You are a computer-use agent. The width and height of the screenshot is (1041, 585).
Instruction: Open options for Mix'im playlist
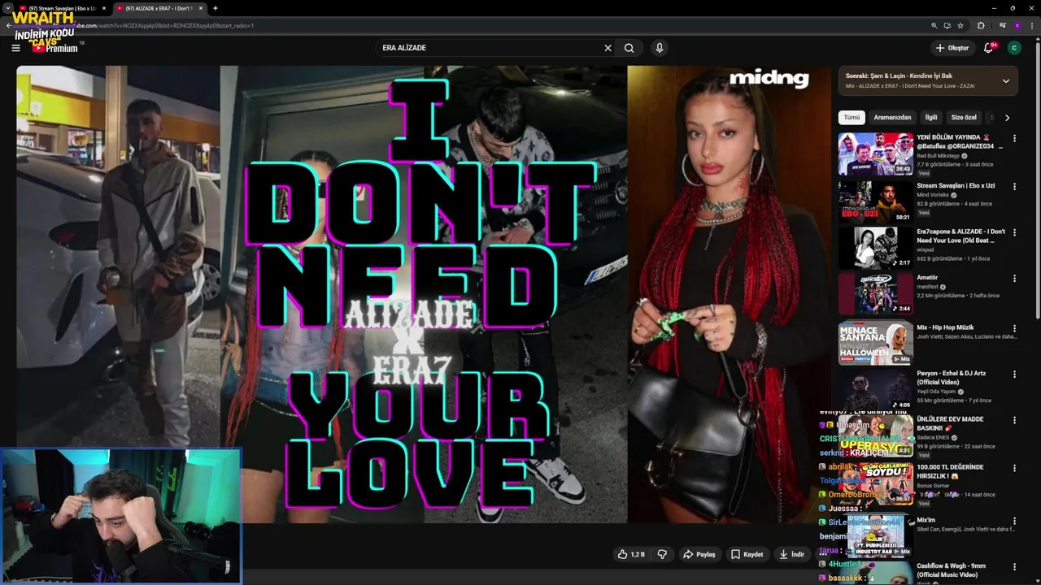click(x=1014, y=521)
